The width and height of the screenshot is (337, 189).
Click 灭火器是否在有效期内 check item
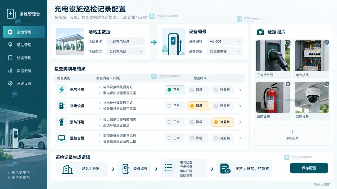[119, 119]
